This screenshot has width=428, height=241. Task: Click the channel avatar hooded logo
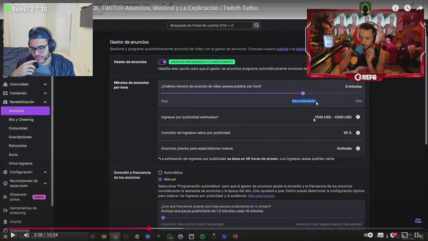(x=365, y=9)
